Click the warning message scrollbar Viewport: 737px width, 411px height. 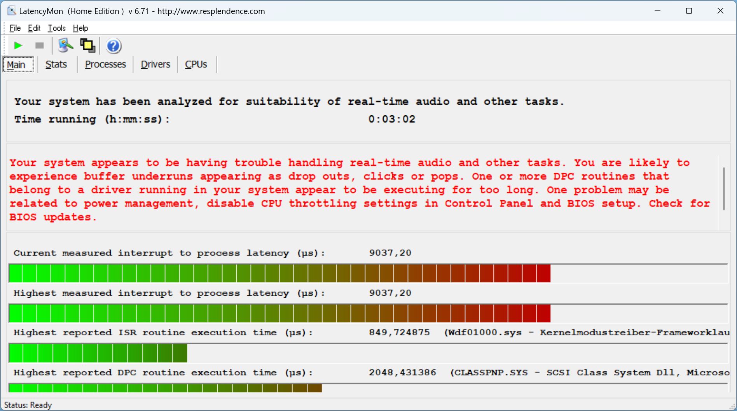tap(723, 189)
